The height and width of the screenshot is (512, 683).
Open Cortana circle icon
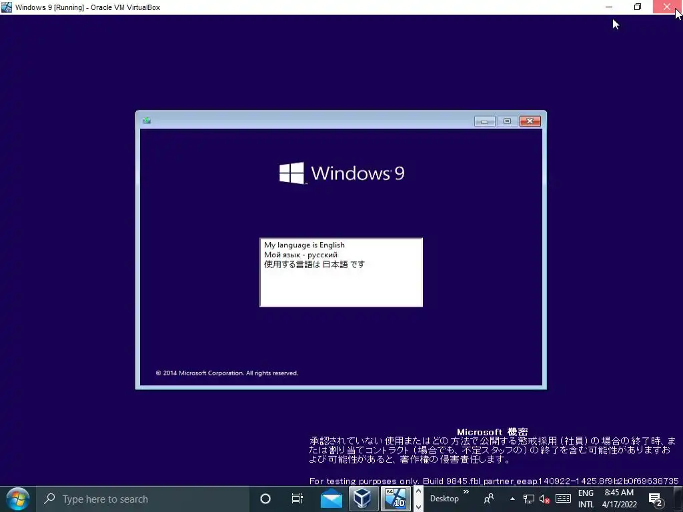[x=265, y=499]
